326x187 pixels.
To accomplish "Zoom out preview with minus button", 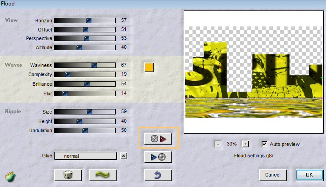I will (x=218, y=144).
